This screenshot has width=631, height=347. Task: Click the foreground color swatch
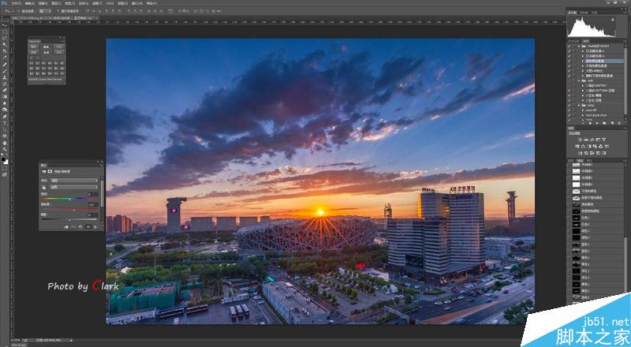coord(3,159)
